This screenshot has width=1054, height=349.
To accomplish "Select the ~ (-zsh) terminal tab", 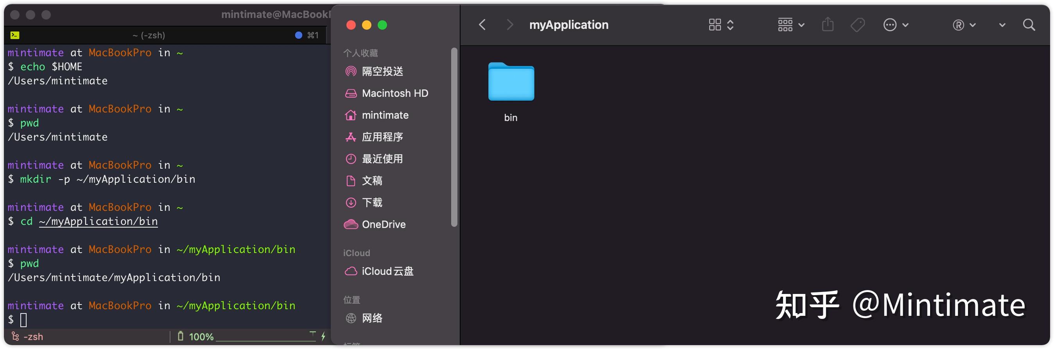I will pos(149,36).
